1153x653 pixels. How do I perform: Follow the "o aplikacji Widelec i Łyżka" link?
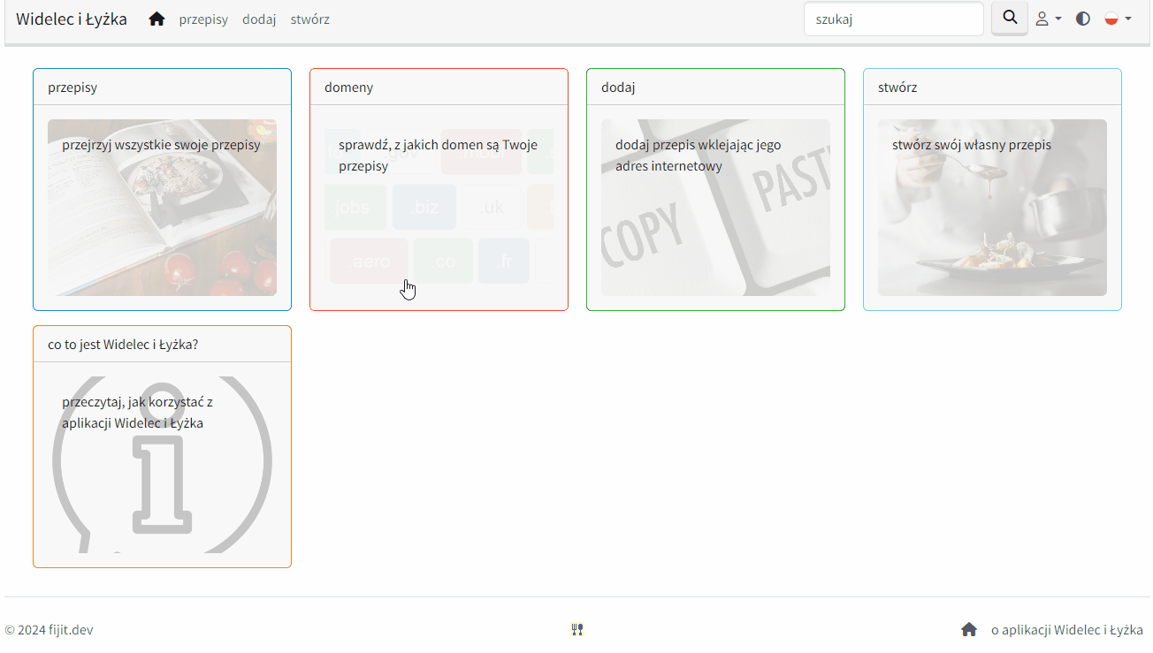pyautogui.click(x=1066, y=630)
